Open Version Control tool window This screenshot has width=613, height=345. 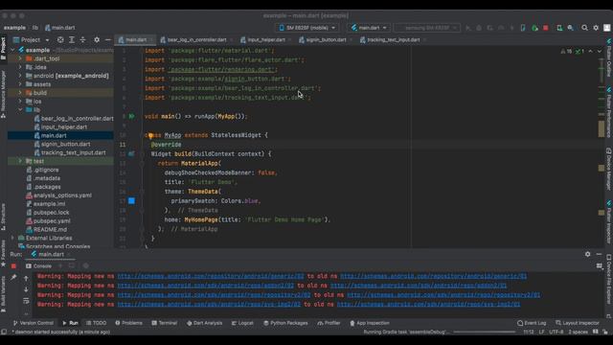tap(34, 323)
